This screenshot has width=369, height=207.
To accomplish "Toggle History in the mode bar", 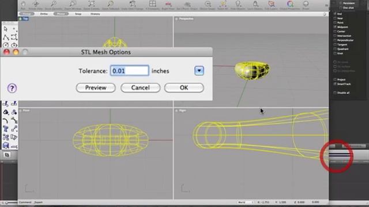I will [x=95, y=14].
